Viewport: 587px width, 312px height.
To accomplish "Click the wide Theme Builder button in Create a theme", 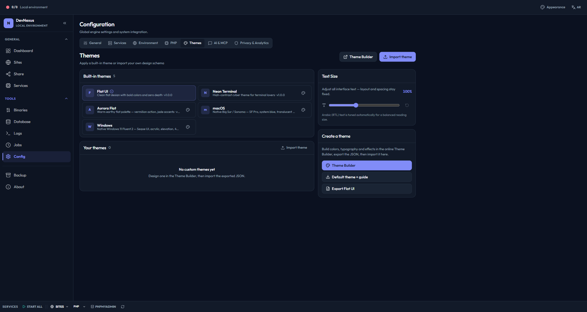I will pos(367,165).
